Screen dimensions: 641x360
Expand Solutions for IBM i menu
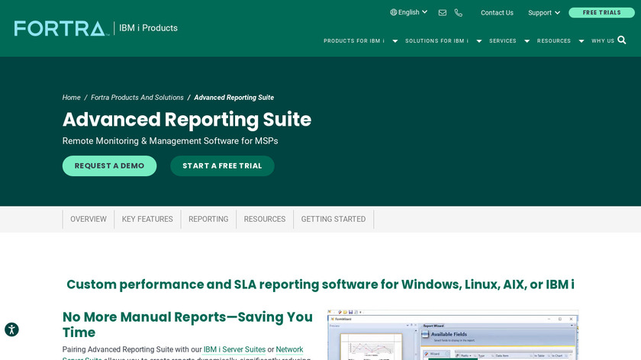pos(443,41)
